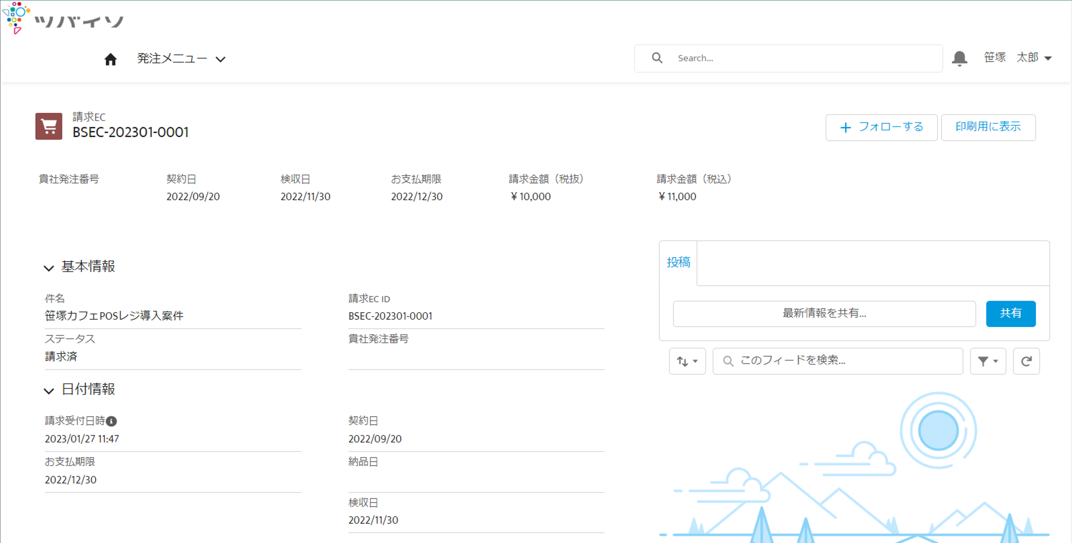Screen dimensions: 1072x543
Task: Click the search magnifier icon in header
Action: pyautogui.click(x=657, y=58)
